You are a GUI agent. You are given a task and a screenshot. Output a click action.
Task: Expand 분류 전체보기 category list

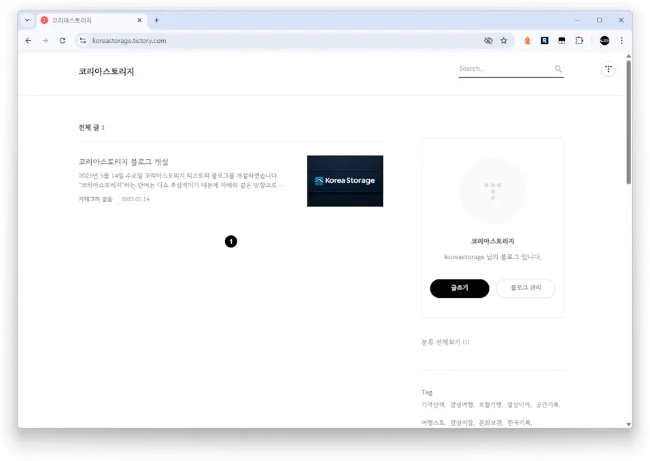point(447,342)
